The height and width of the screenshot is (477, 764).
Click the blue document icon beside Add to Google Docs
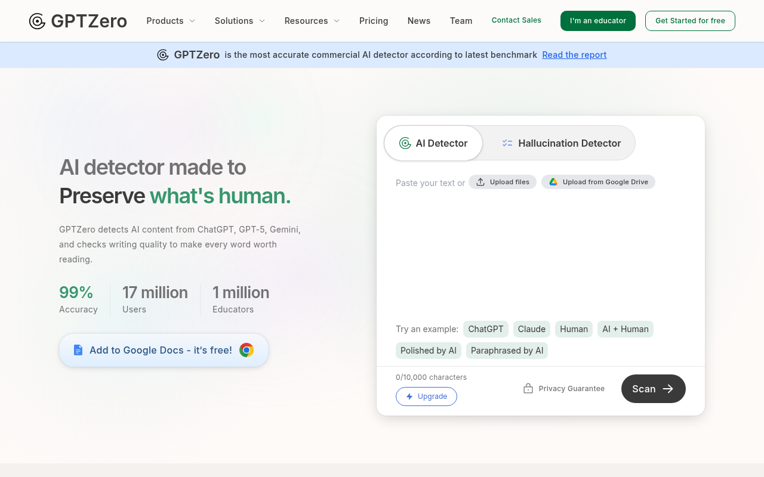tap(78, 350)
